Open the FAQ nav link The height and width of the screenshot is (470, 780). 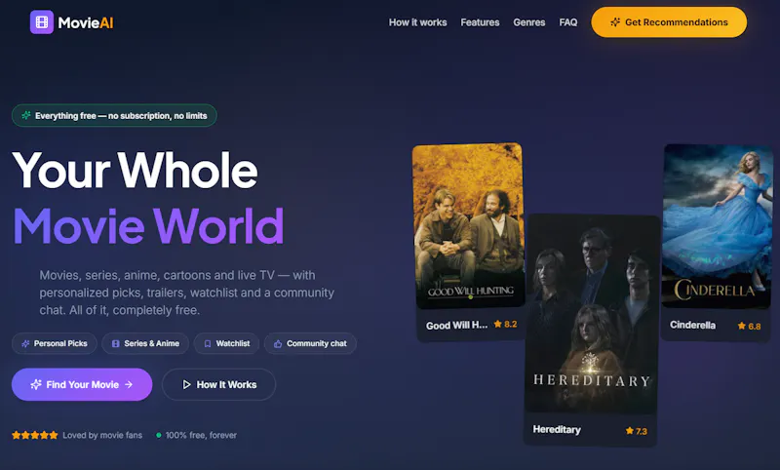(x=568, y=22)
